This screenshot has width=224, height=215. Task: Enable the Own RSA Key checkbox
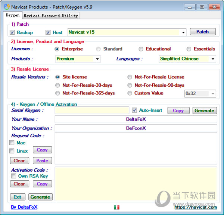13,176
